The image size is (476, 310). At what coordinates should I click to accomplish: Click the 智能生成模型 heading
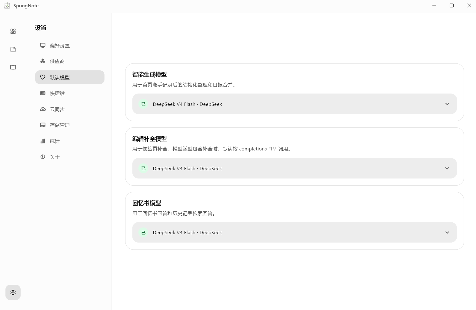pyautogui.click(x=150, y=75)
